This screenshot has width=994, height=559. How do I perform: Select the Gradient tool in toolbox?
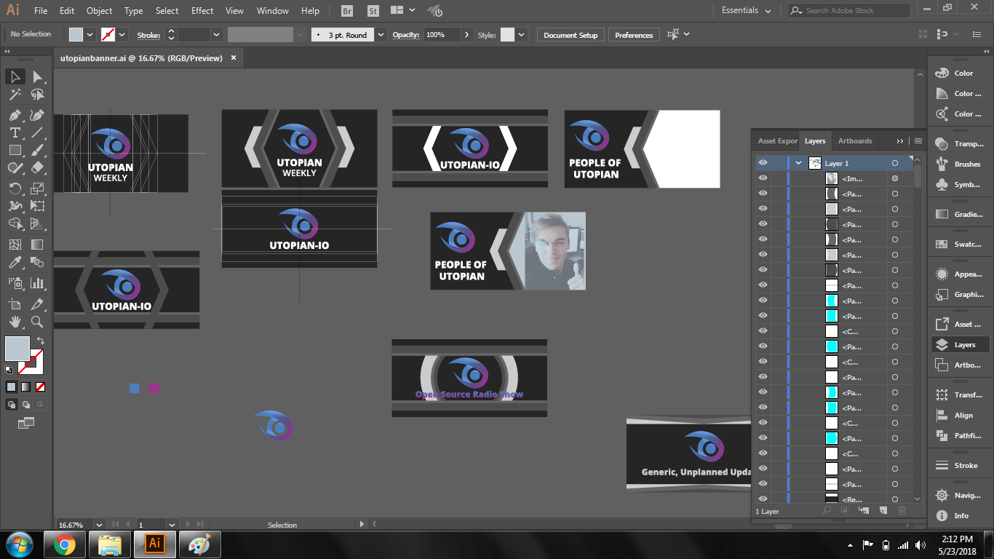37,245
